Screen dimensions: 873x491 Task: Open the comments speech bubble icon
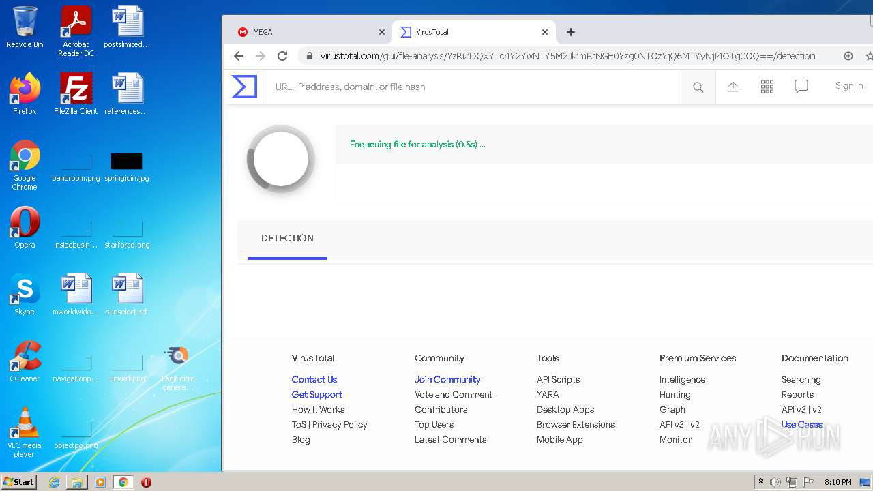(x=801, y=86)
